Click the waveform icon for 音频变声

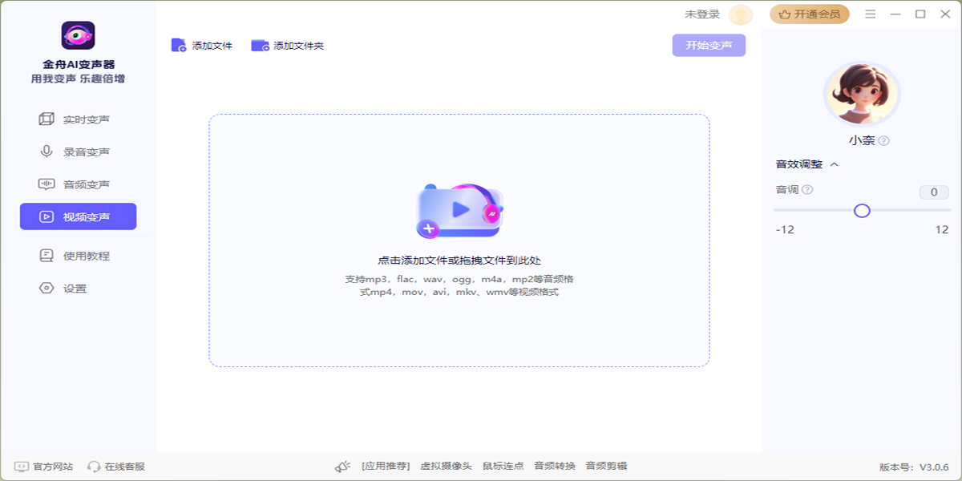coord(46,184)
